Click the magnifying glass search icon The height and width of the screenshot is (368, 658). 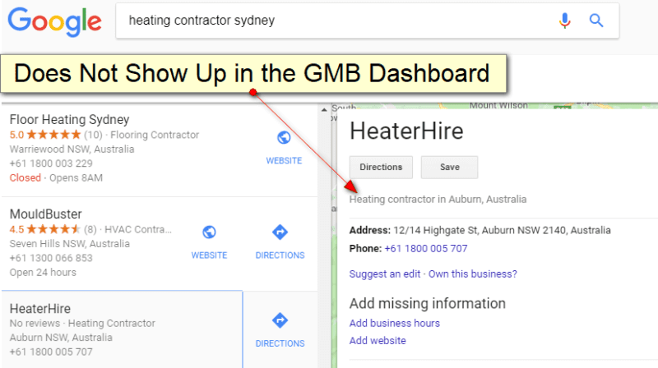[x=596, y=21]
